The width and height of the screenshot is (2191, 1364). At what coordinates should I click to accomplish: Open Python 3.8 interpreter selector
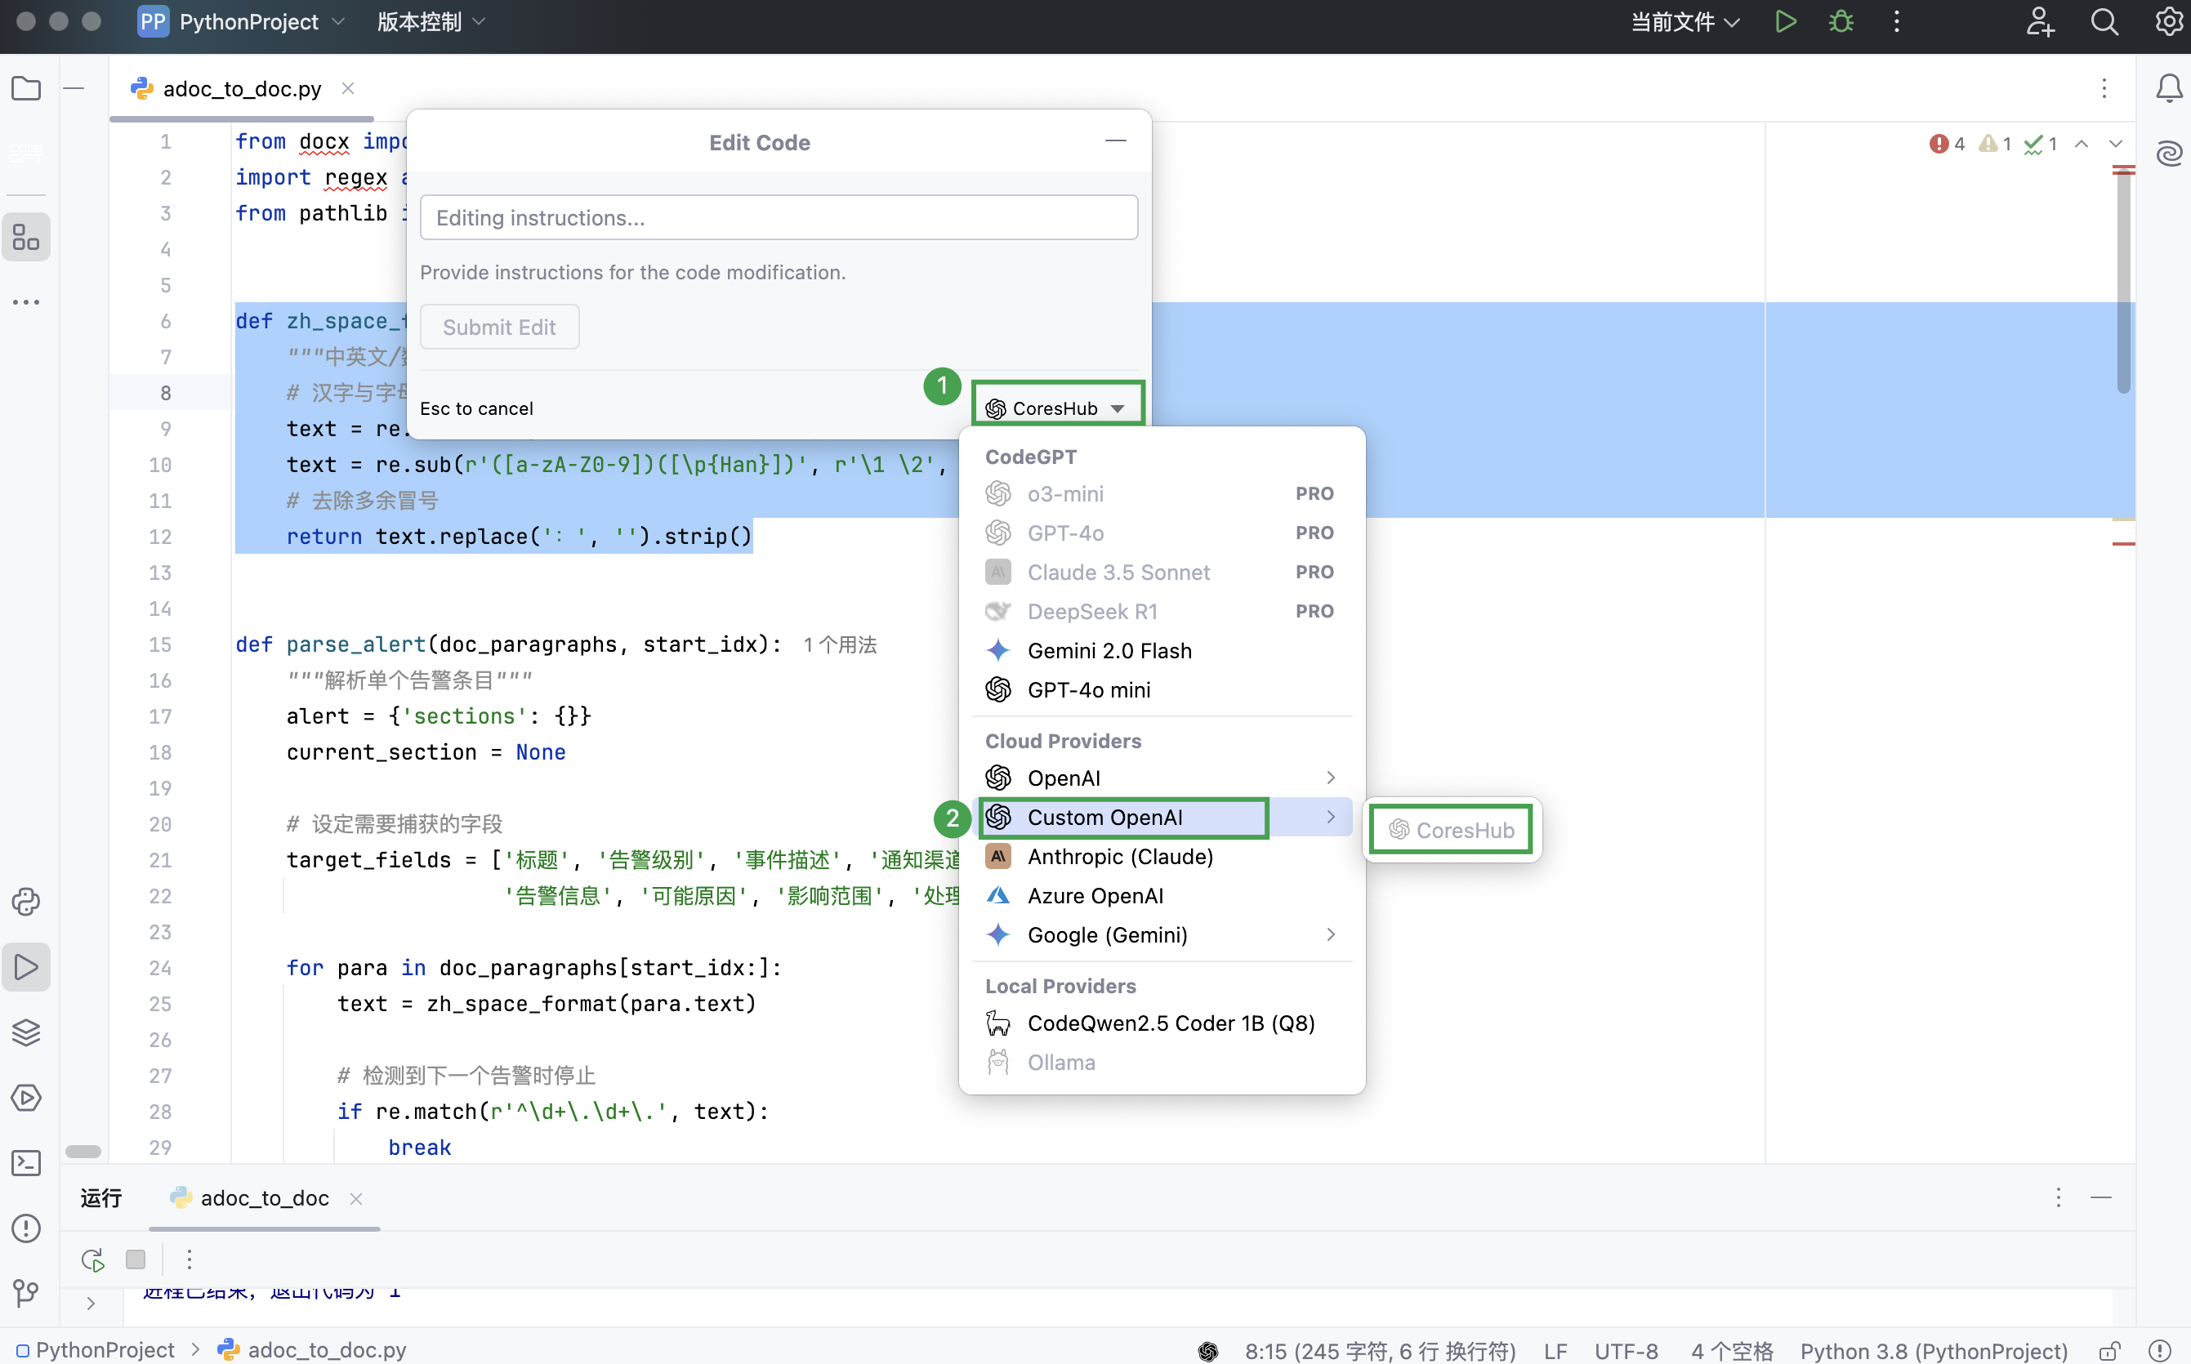pyautogui.click(x=1933, y=1350)
